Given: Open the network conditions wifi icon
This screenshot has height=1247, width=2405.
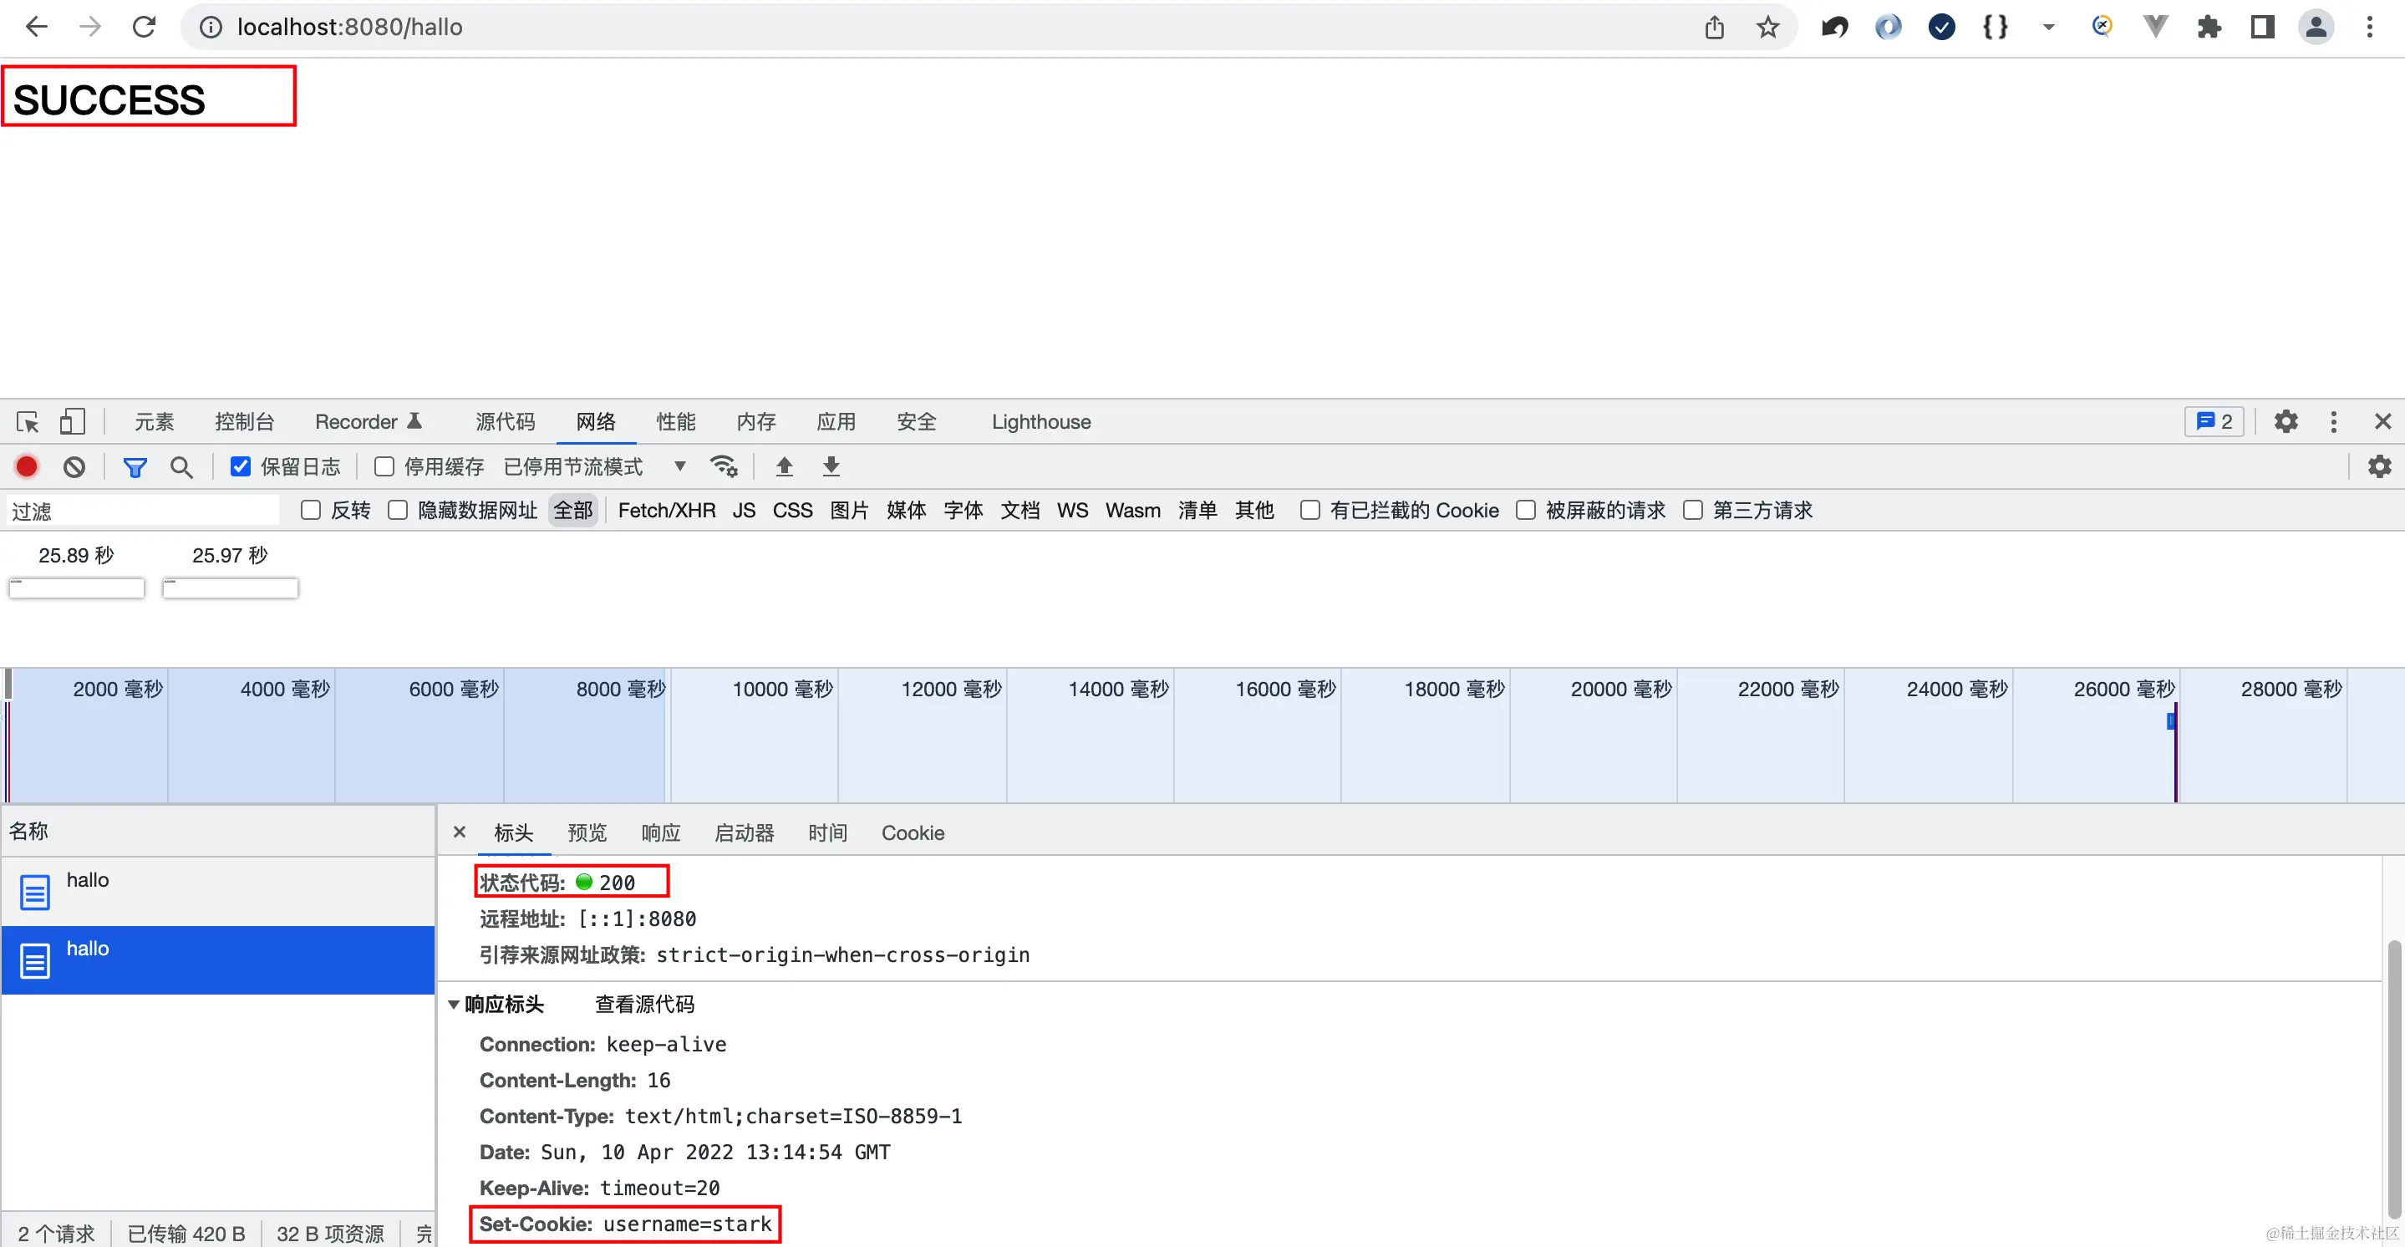Looking at the screenshot, I should click(724, 466).
